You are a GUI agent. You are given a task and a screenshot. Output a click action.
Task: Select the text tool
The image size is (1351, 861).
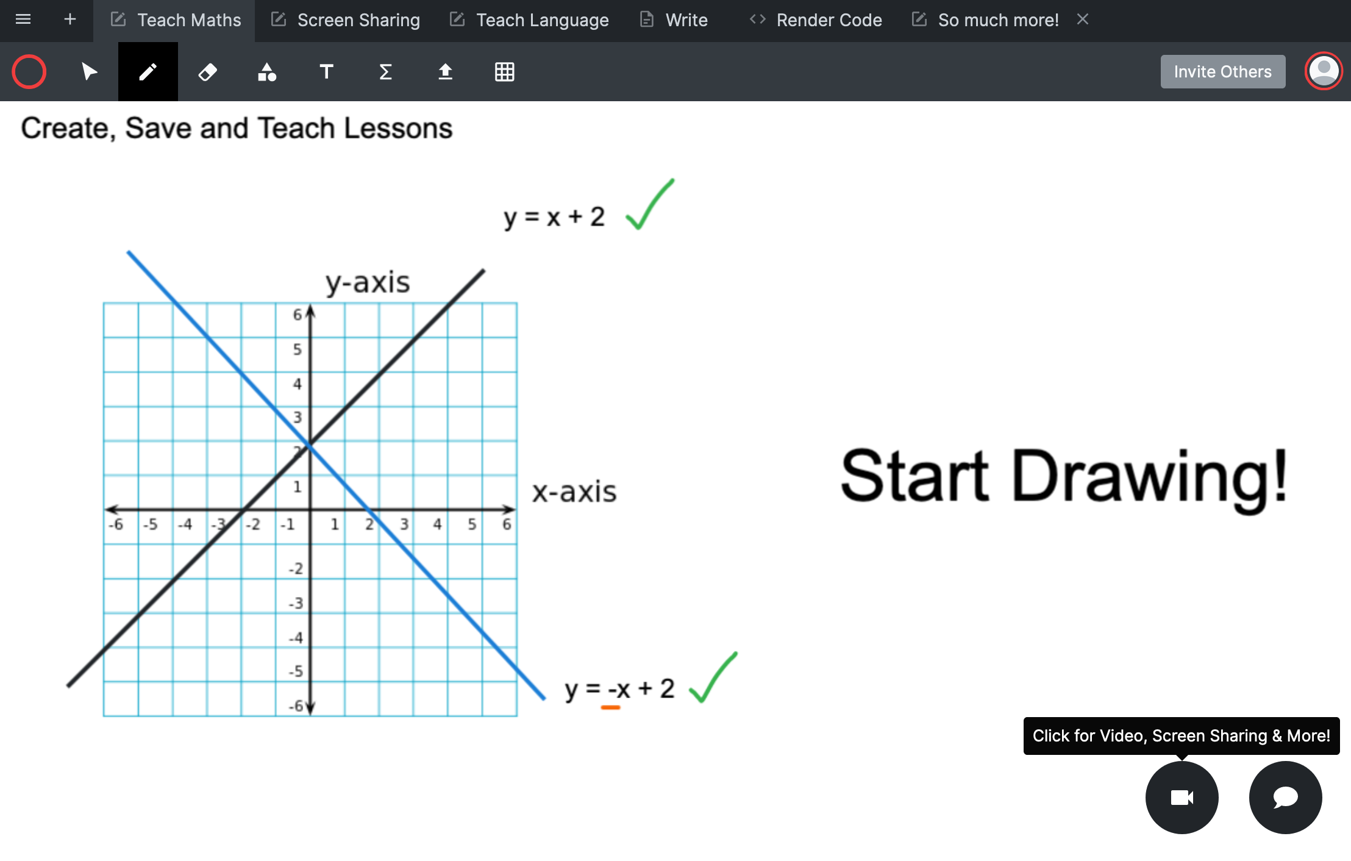326,72
